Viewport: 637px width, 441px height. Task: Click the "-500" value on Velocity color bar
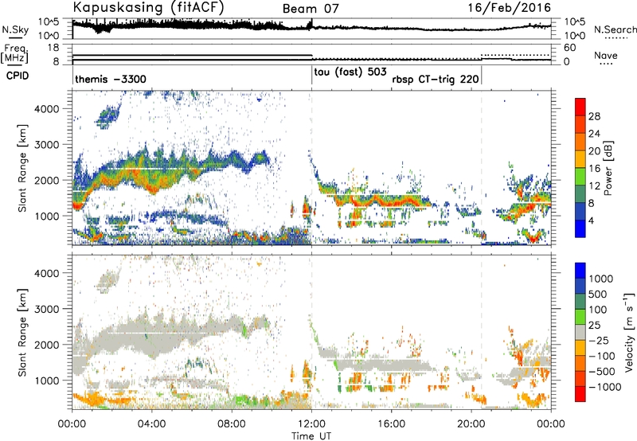coord(601,371)
